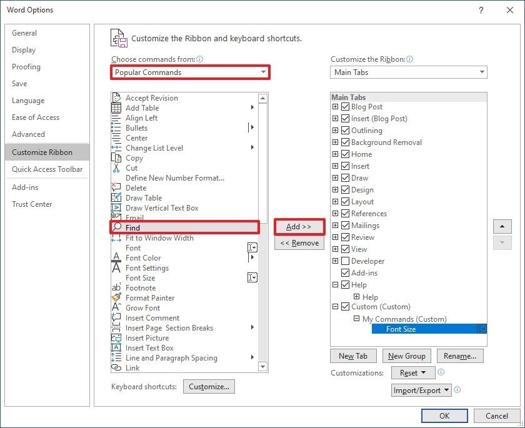Uncheck the Draw tab checkbox
The image size is (525, 428).
click(x=345, y=177)
